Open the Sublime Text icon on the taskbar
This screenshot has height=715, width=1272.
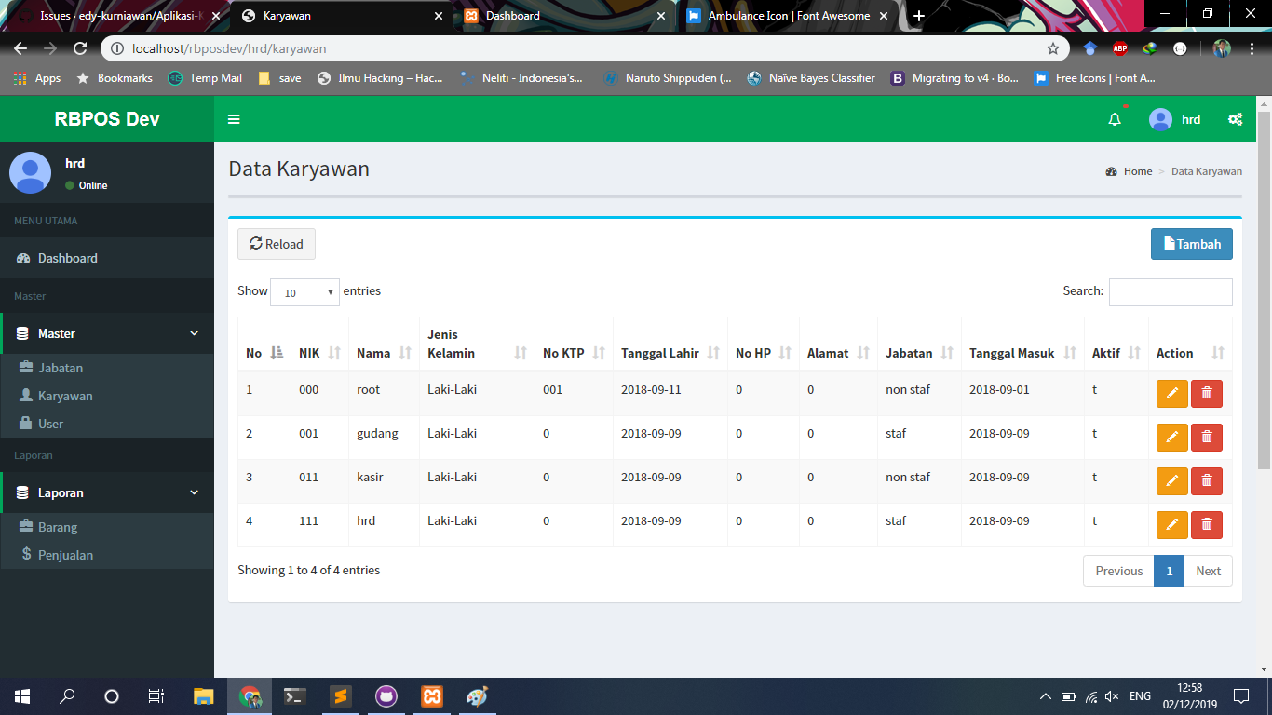click(x=340, y=695)
